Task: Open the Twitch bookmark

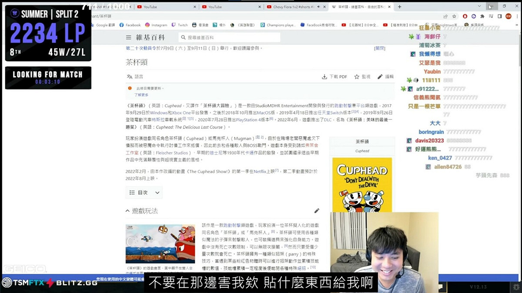Action: (180, 25)
